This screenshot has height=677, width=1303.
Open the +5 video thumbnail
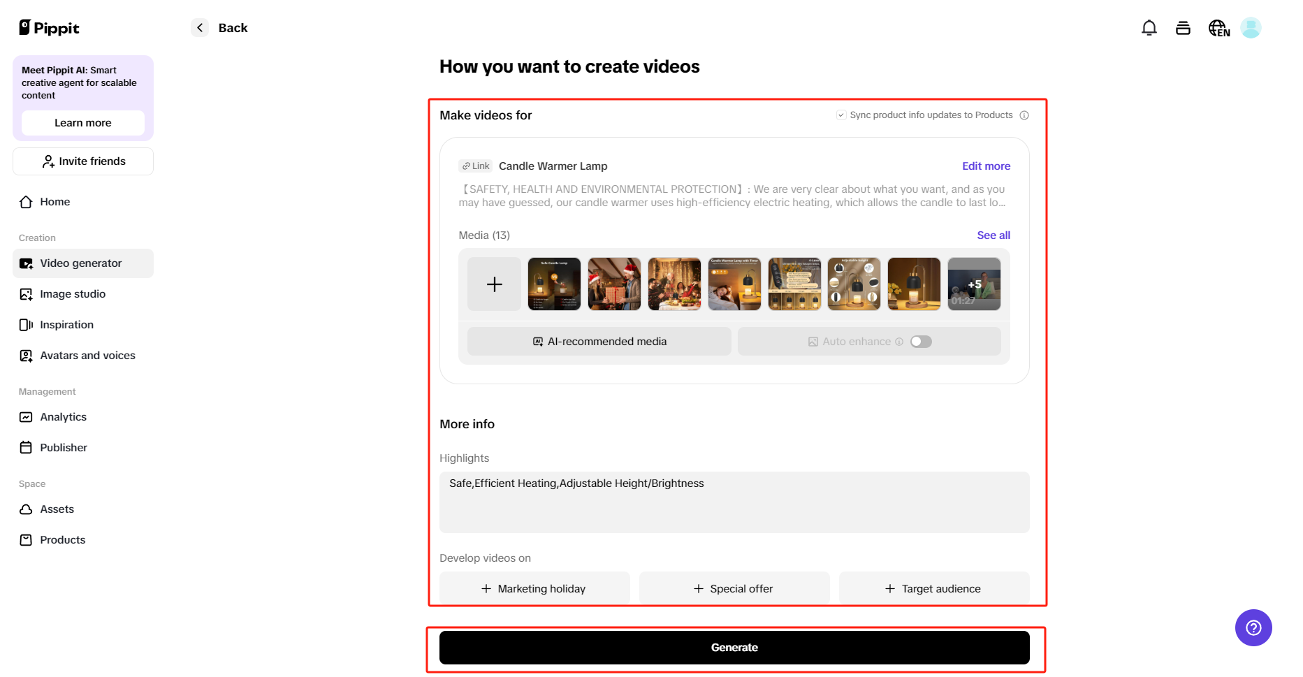(x=975, y=284)
